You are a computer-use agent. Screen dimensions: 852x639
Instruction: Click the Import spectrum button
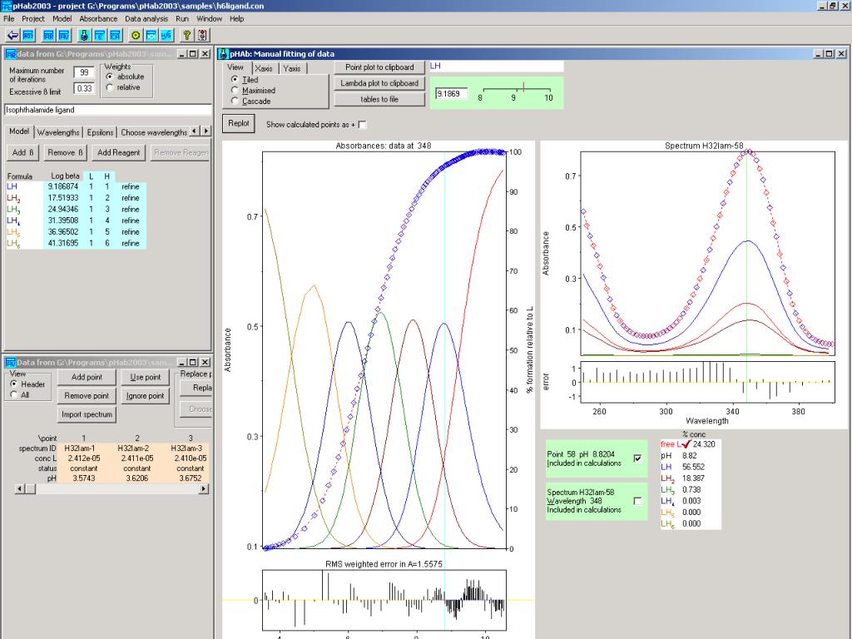[x=87, y=414]
